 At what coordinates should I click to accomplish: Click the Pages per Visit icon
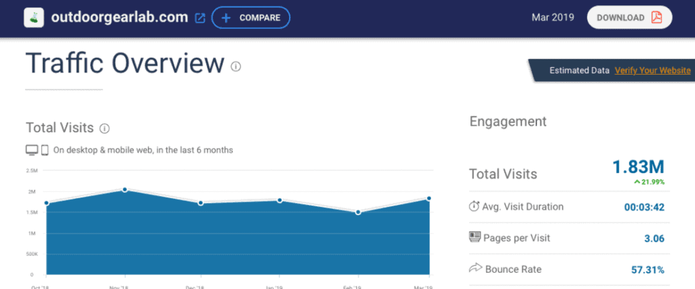point(474,237)
